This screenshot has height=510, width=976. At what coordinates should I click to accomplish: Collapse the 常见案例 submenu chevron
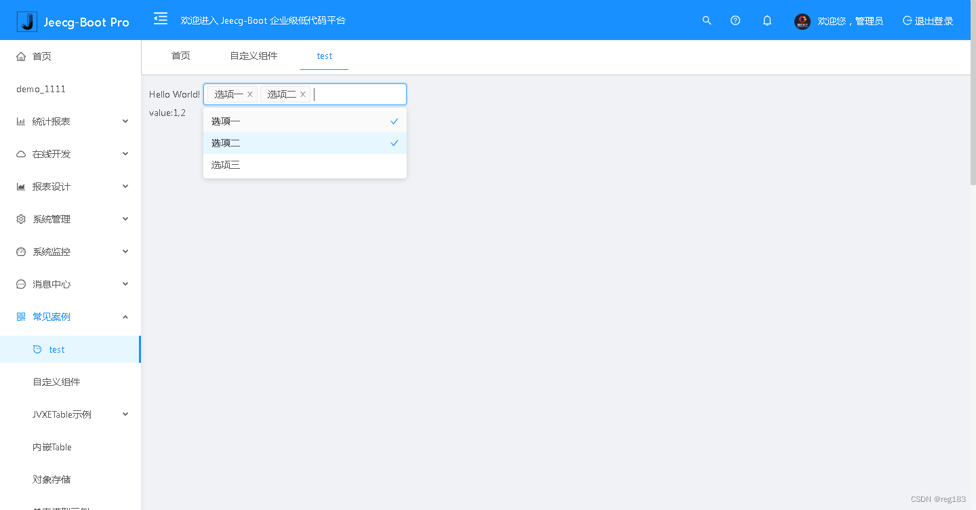pyautogui.click(x=125, y=317)
